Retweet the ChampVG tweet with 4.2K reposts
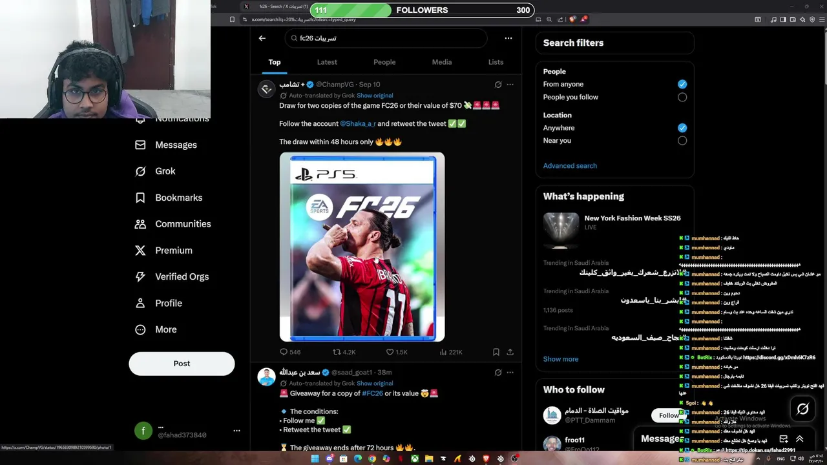The height and width of the screenshot is (465, 827). pyautogui.click(x=344, y=352)
